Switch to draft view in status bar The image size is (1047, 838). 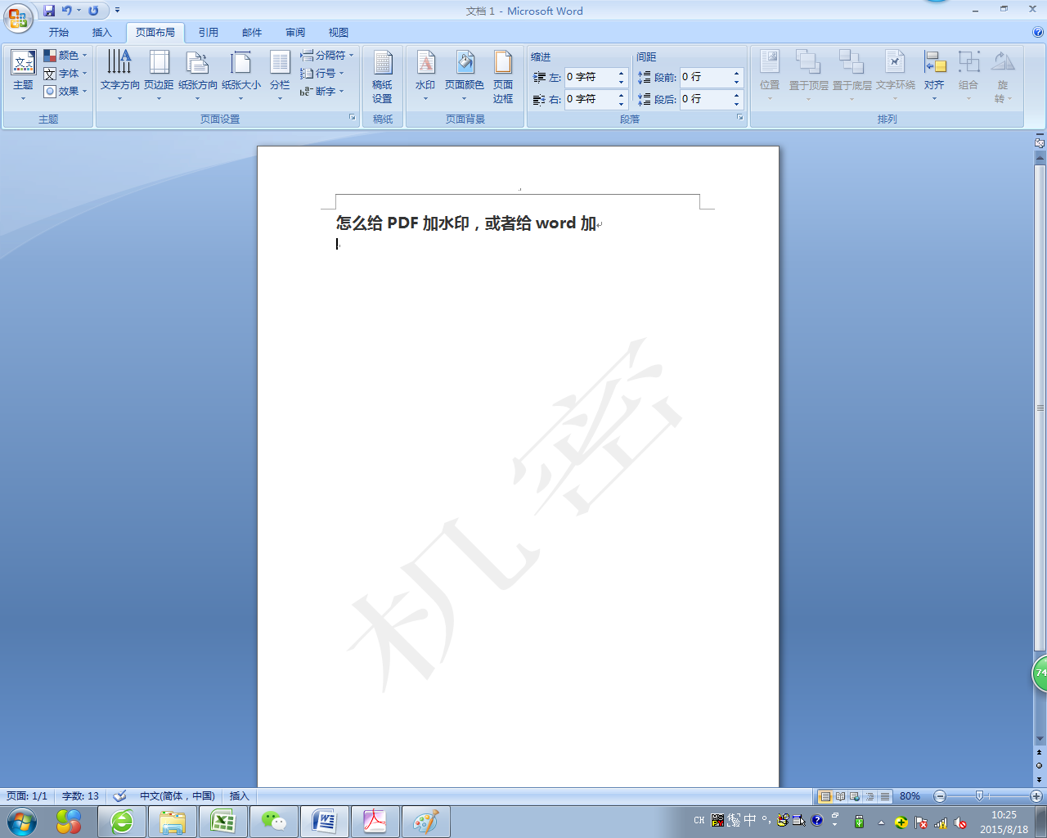tap(884, 796)
